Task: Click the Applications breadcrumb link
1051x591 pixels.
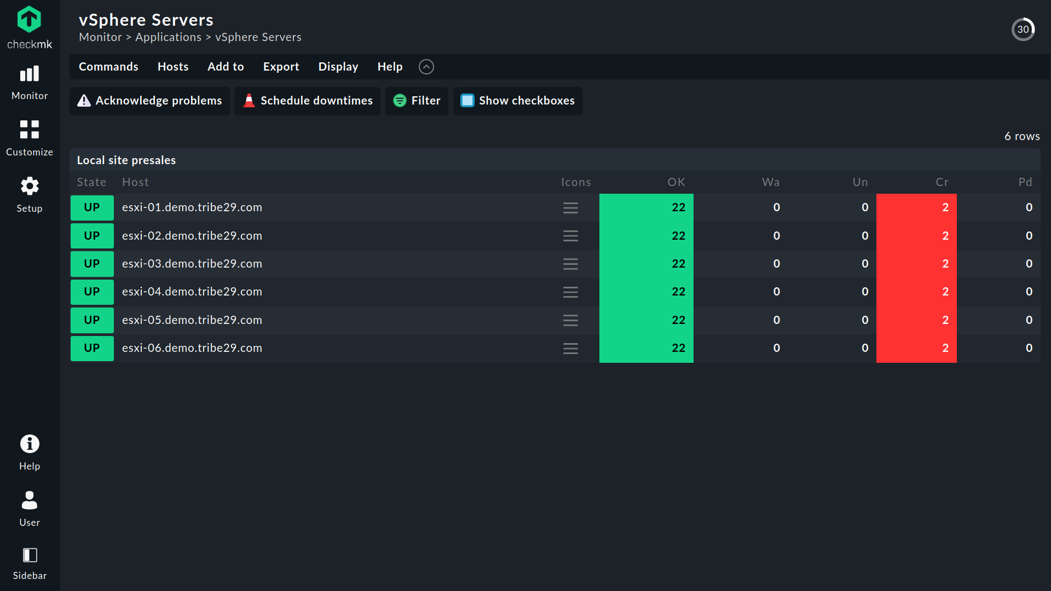Action: click(168, 37)
